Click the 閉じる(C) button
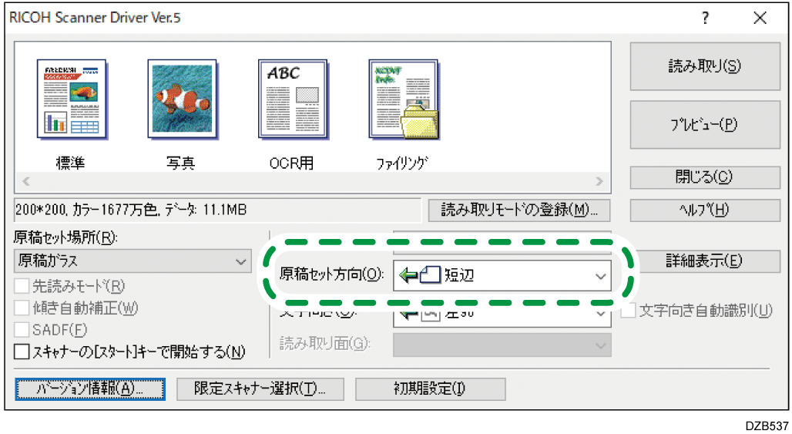 (705, 177)
